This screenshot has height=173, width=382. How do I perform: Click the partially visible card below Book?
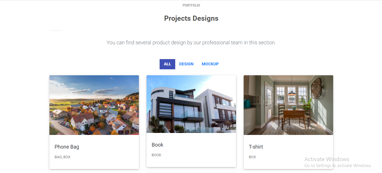[x=191, y=172]
